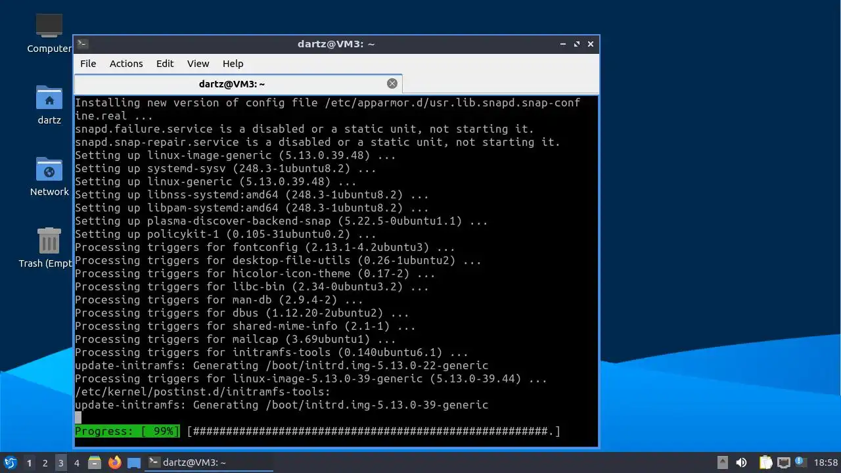Switch to workspace 1
The height and width of the screenshot is (473, 841).
click(29, 462)
